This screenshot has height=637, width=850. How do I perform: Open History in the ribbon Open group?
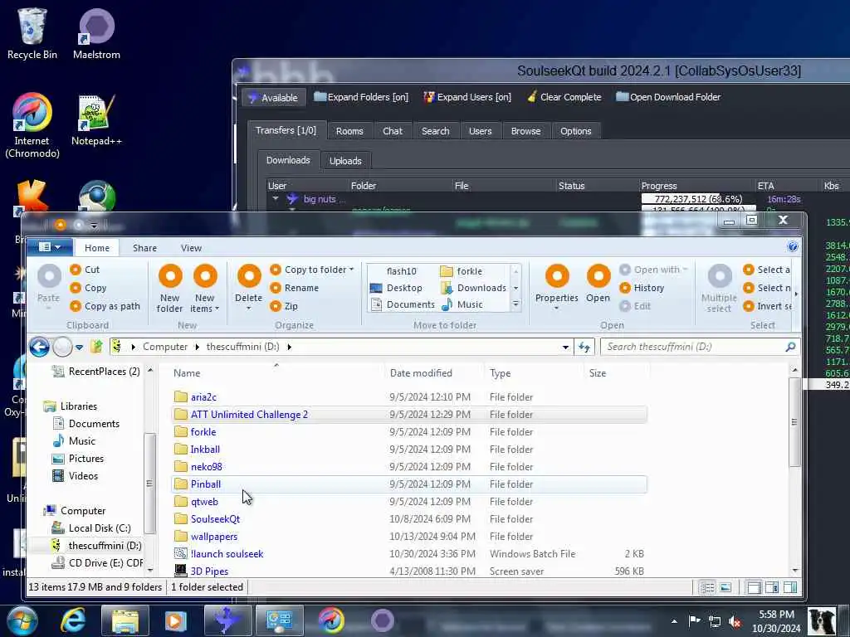[x=642, y=288]
